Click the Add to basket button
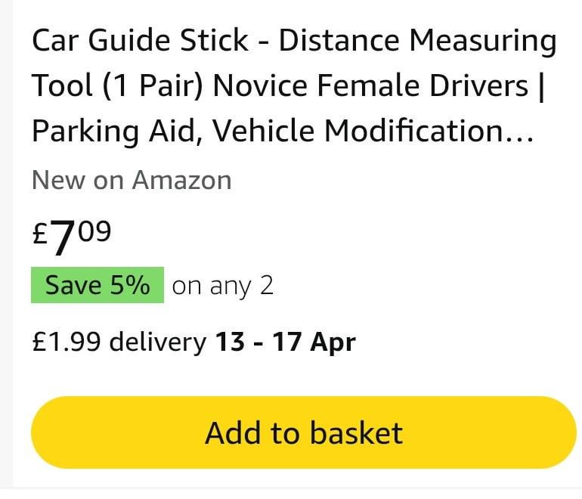 point(303,432)
